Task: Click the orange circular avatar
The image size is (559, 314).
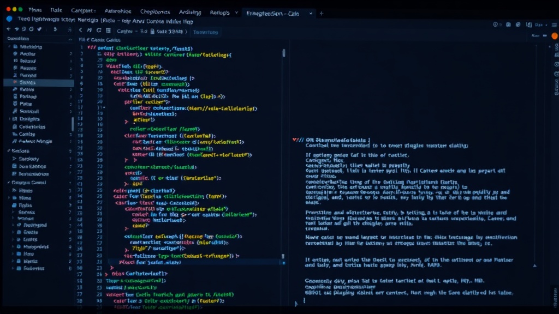Action: tap(555, 36)
